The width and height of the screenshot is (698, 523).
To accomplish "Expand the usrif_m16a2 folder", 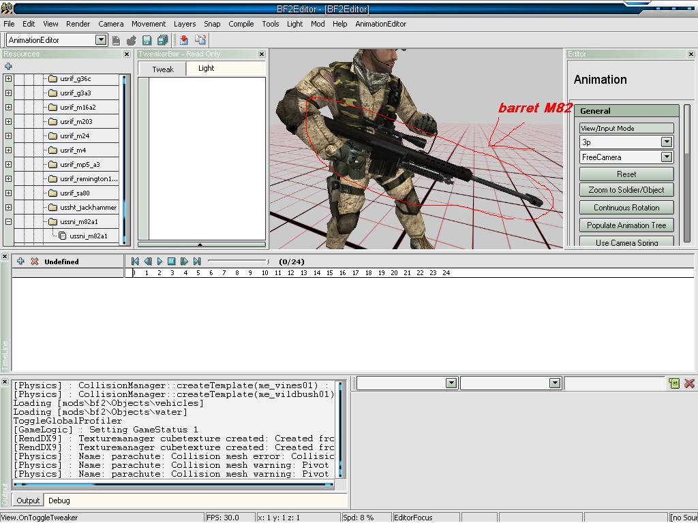I will (8, 107).
